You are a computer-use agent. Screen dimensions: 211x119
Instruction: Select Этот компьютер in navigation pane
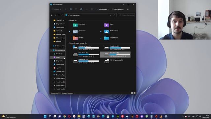pyautogui.click(x=59, y=50)
